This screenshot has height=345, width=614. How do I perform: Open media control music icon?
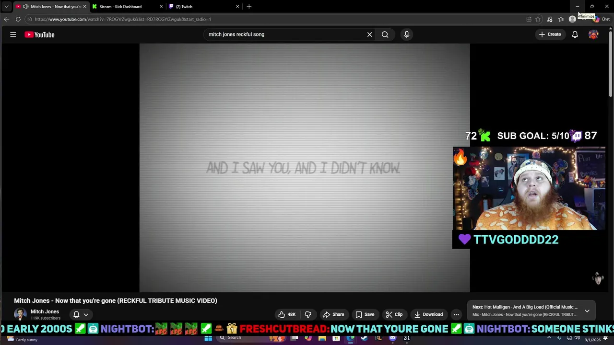(x=550, y=19)
